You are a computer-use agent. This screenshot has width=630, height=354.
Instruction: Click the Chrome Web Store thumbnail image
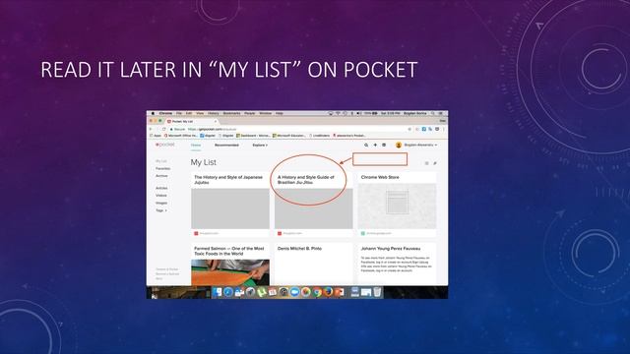pyautogui.click(x=397, y=206)
